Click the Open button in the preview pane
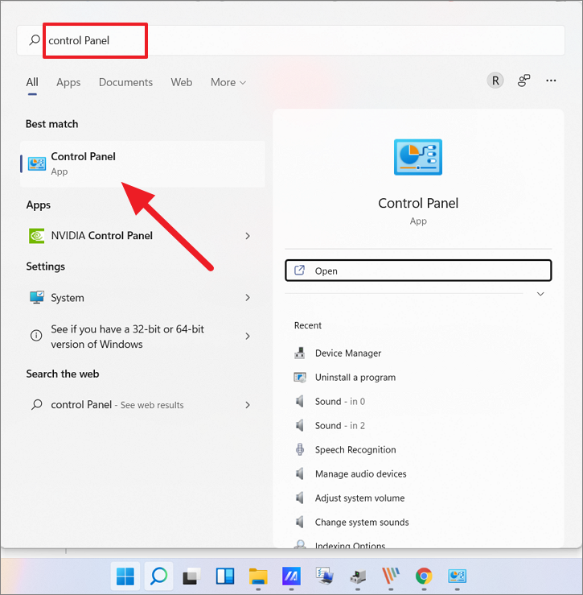The width and height of the screenshot is (583, 595). coord(418,271)
